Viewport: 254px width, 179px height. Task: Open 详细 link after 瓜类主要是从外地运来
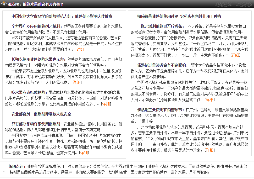coord(209,150)
